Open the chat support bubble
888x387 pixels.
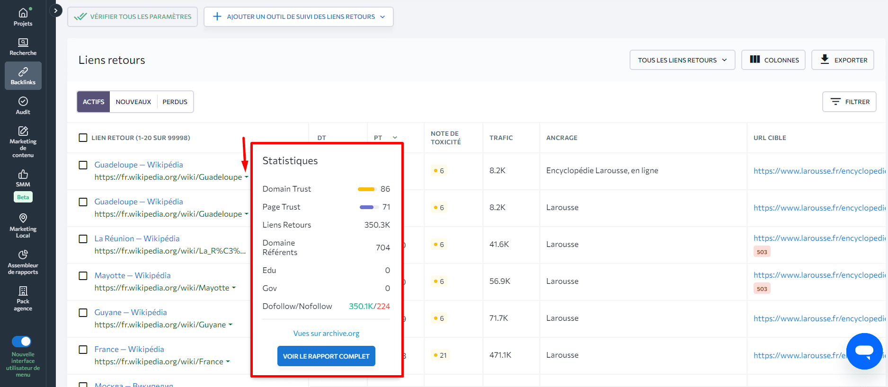click(x=864, y=351)
